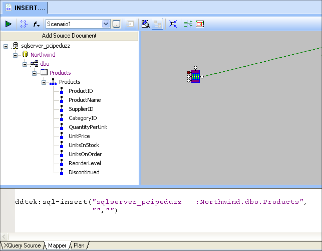
Task: Select the sql-insert node on mapper canvas
Action: (x=195, y=76)
